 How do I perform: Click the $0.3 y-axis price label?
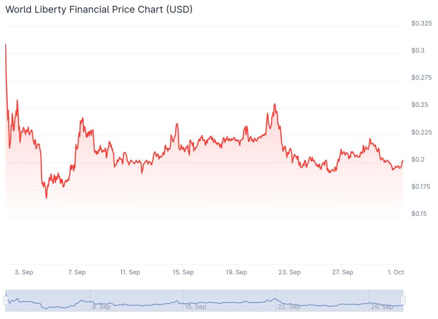tap(418, 51)
